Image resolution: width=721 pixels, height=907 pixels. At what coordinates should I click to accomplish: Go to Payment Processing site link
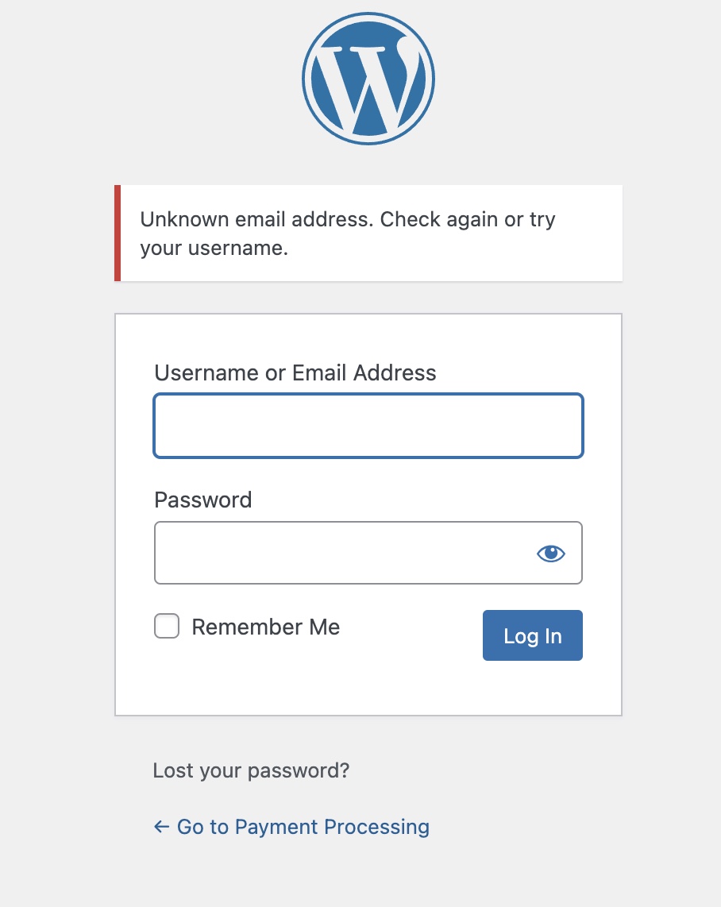pyautogui.click(x=303, y=827)
